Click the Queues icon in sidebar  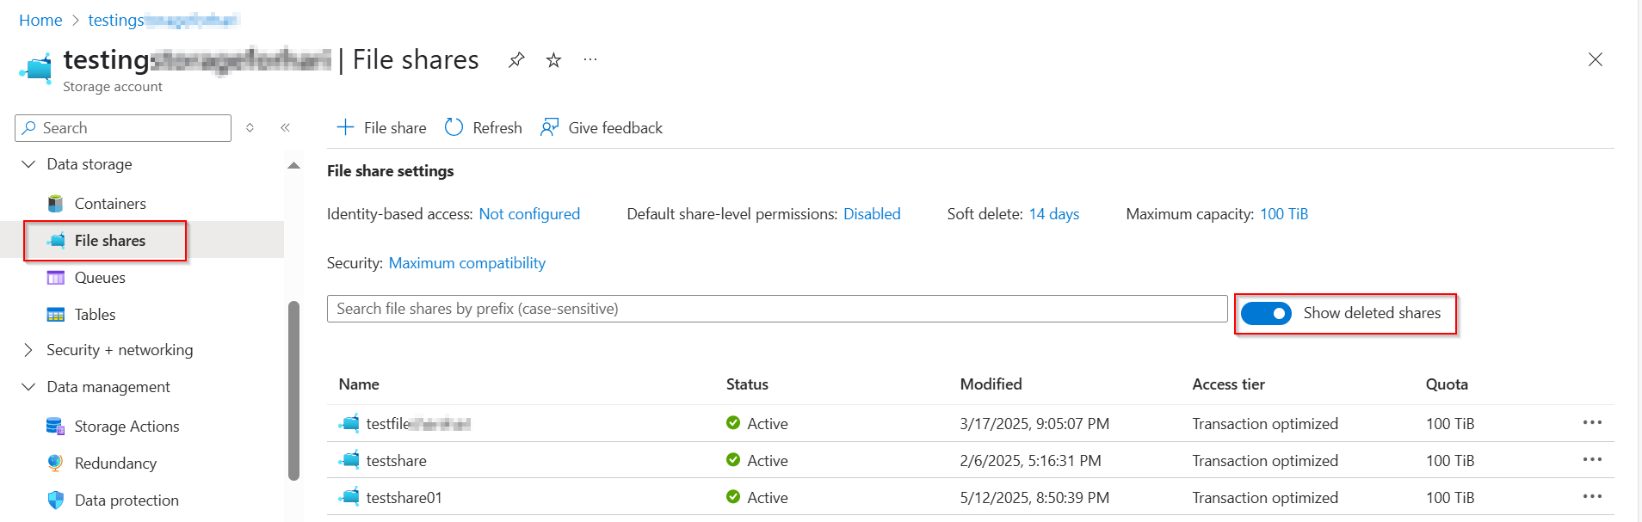(x=55, y=278)
